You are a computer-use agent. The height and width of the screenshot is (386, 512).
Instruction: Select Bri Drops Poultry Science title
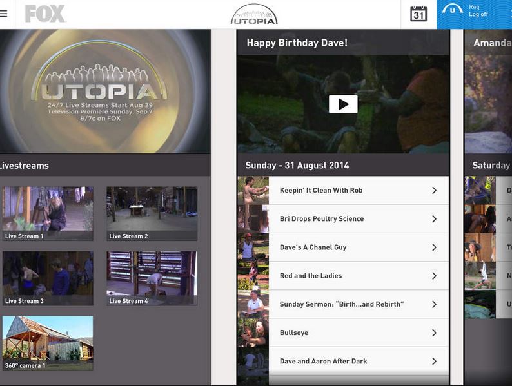pos(322,219)
